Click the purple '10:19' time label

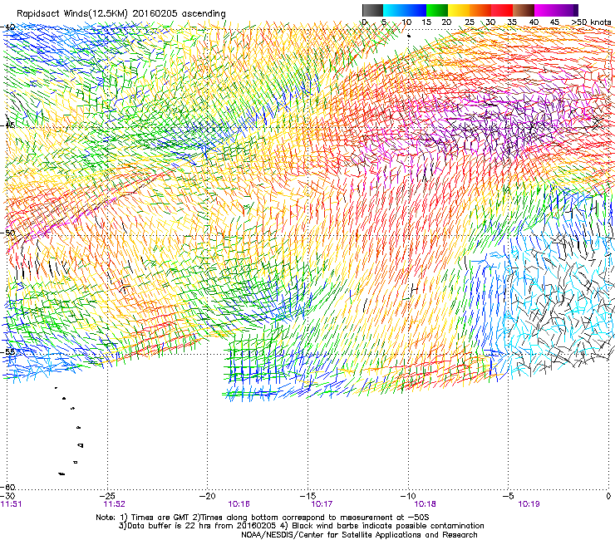529,504
